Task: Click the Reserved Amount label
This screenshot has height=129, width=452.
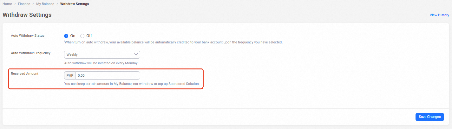Action: click(x=24, y=74)
